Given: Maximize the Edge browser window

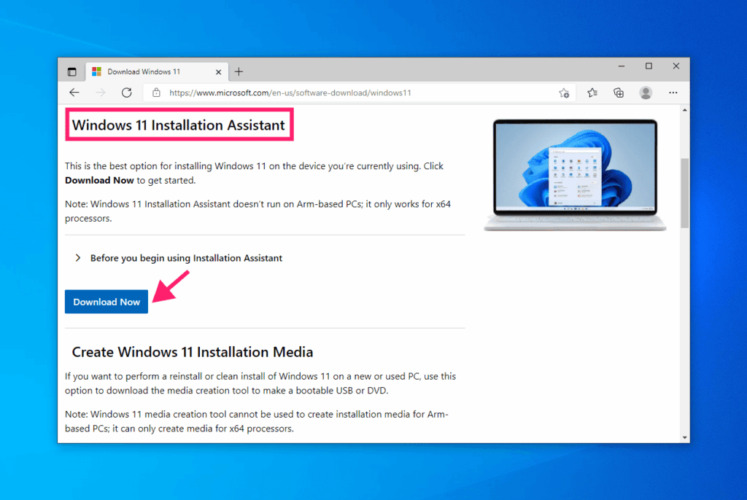Looking at the screenshot, I should click(649, 66).
